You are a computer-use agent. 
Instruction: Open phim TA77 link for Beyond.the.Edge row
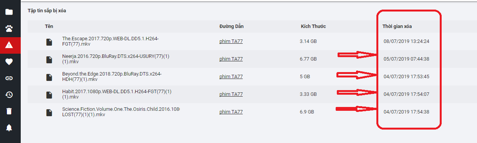coord(231,77)
